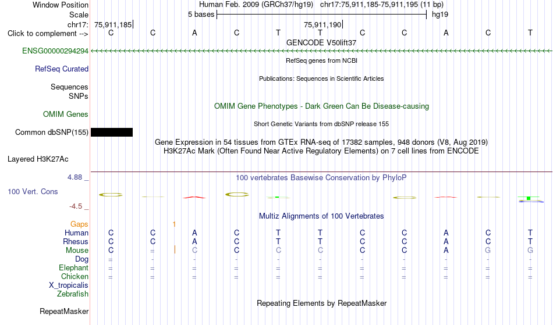Click the 'RefSeq genes from NCBI' title
Viewport: 553px width, 325px height.
(321, 60)
